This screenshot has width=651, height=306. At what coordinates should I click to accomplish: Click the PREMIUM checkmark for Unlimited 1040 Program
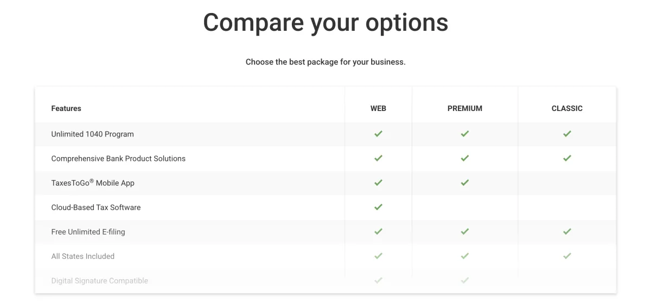coord(464,134)
